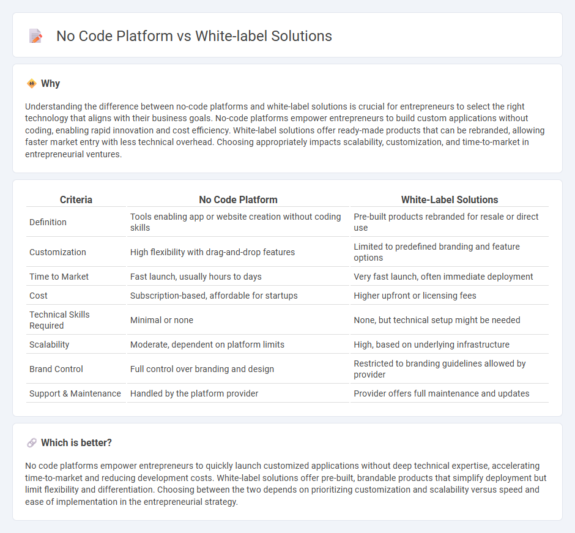This screenshot has width=575, height=533.
Task: Click the paragraph starting 'No code platforms empower entrepreneurs to quickly'
Action: click(286, 483)
